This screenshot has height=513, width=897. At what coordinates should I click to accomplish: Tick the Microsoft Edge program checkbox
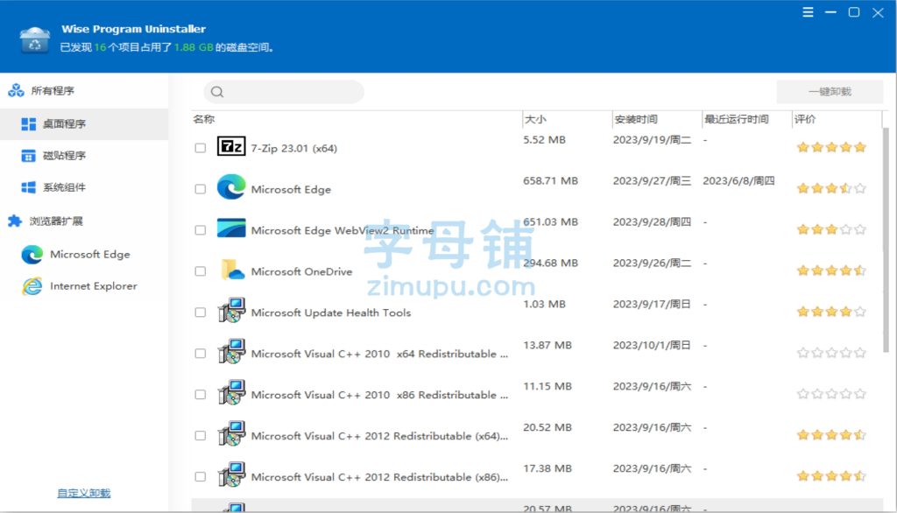[201, 189]
